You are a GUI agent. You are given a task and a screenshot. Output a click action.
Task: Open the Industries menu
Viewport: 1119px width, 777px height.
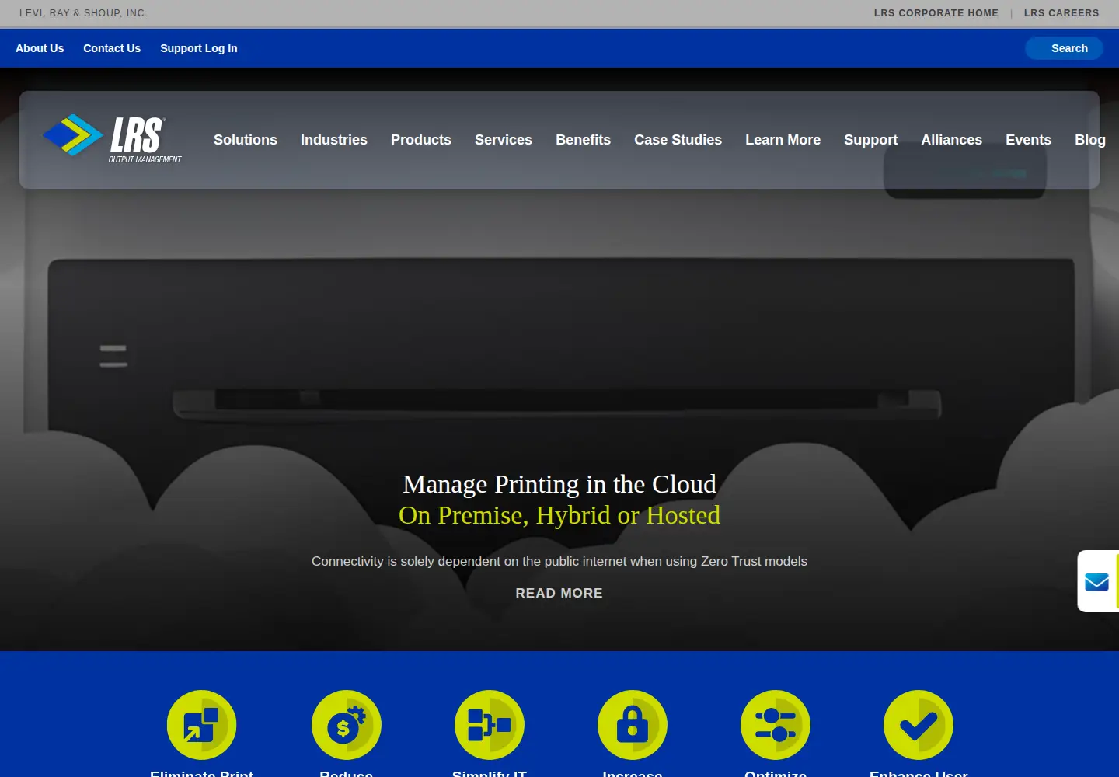(x=334, y=140)
